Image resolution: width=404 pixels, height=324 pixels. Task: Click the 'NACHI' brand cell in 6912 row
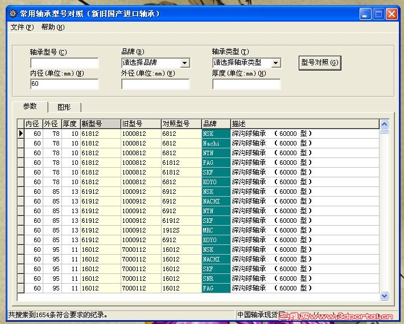coord(216,201)
